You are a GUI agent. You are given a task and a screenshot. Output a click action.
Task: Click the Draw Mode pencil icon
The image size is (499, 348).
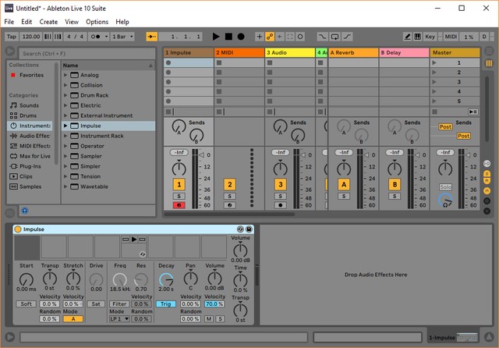click(x=408, y=37)
